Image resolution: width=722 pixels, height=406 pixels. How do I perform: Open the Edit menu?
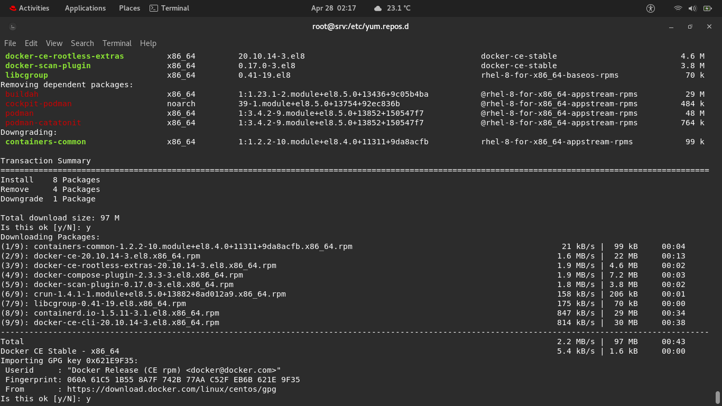point(31,43)
